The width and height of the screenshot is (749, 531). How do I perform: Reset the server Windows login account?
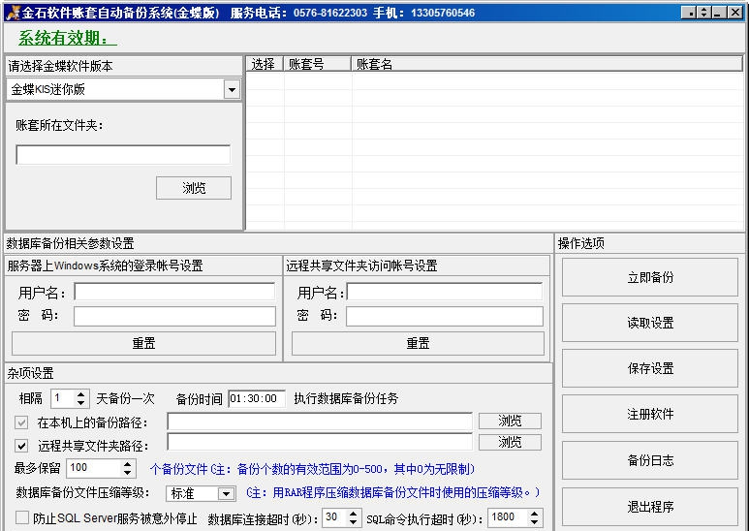tap(143, 343)
